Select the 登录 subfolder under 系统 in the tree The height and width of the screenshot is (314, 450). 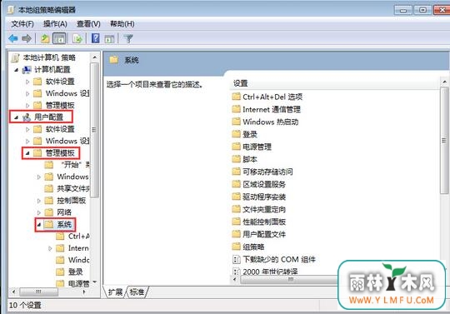click(x=76, y=272)
